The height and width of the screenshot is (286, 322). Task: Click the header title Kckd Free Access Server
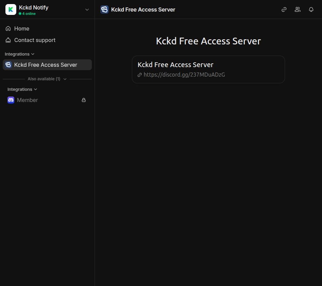tap(143, 9)
